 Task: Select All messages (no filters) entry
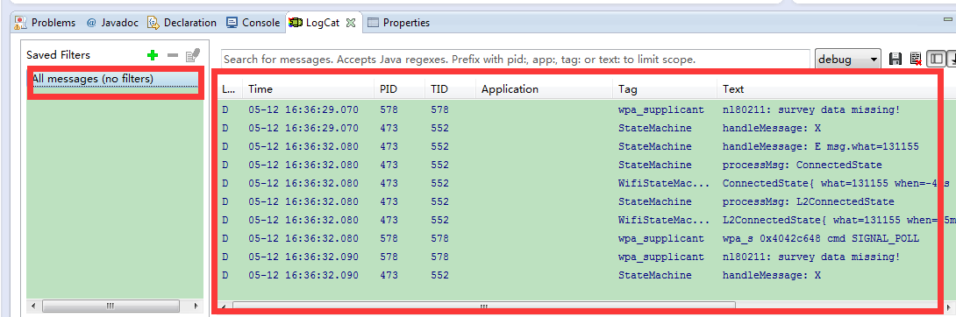click(x=116, y=79)
